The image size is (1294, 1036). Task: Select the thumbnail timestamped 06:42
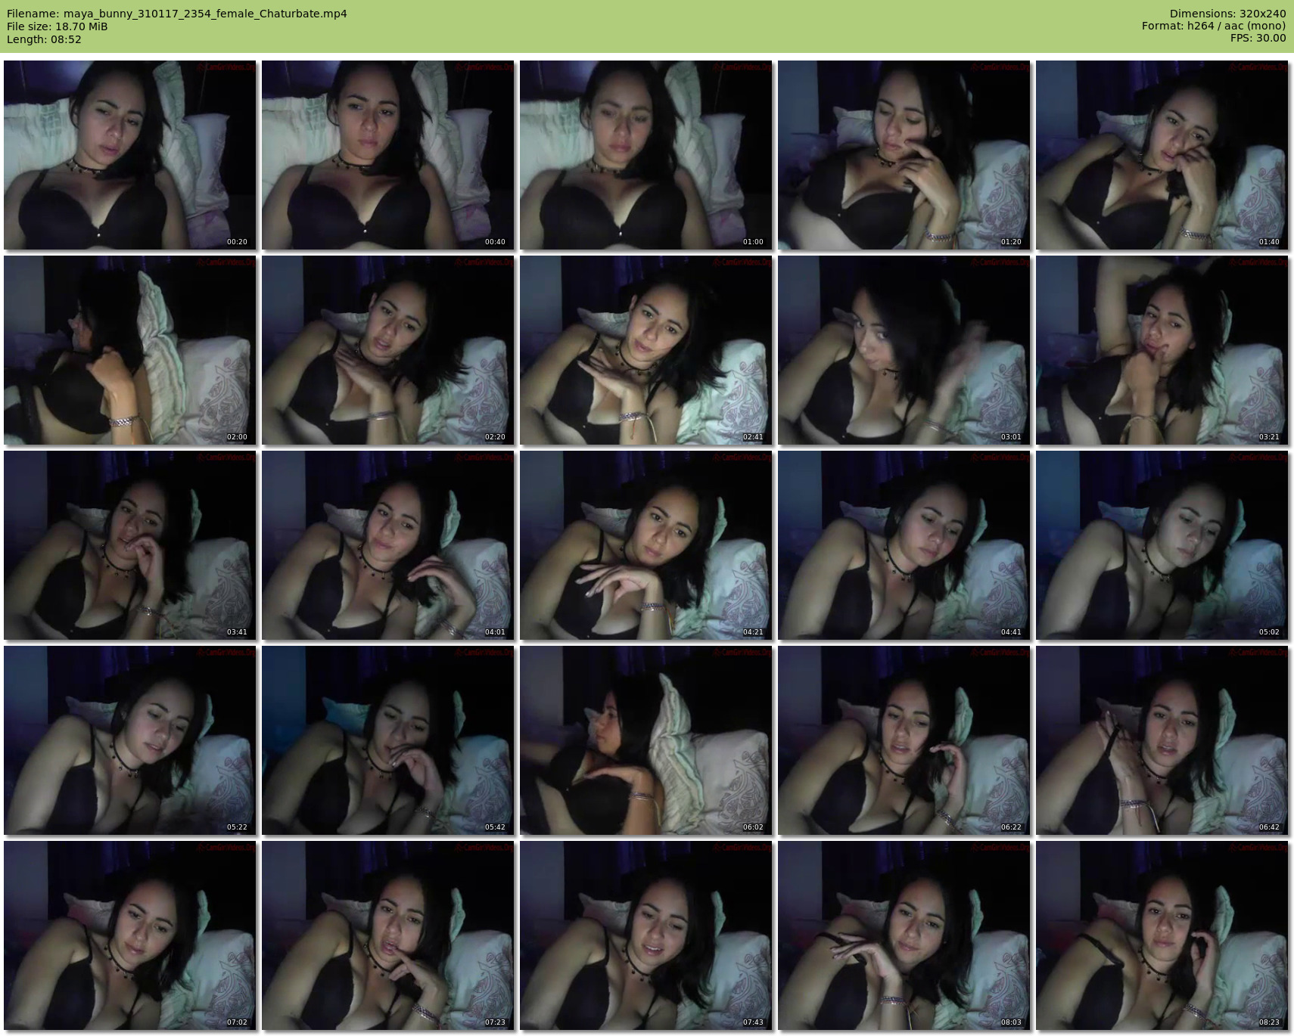point(1162,740)
